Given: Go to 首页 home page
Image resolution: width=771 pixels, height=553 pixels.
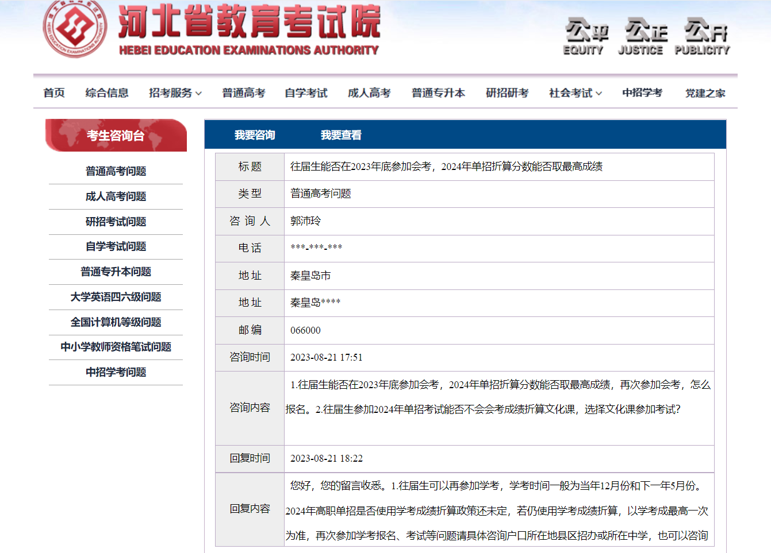Looking at the screenshot, I should pyautogui.click(x=54, y=92).
